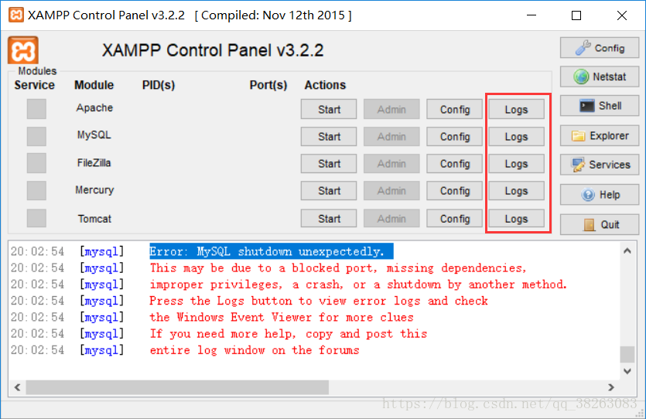
Task: Toggle Apache service install checkbox
Action: (36, 109)
